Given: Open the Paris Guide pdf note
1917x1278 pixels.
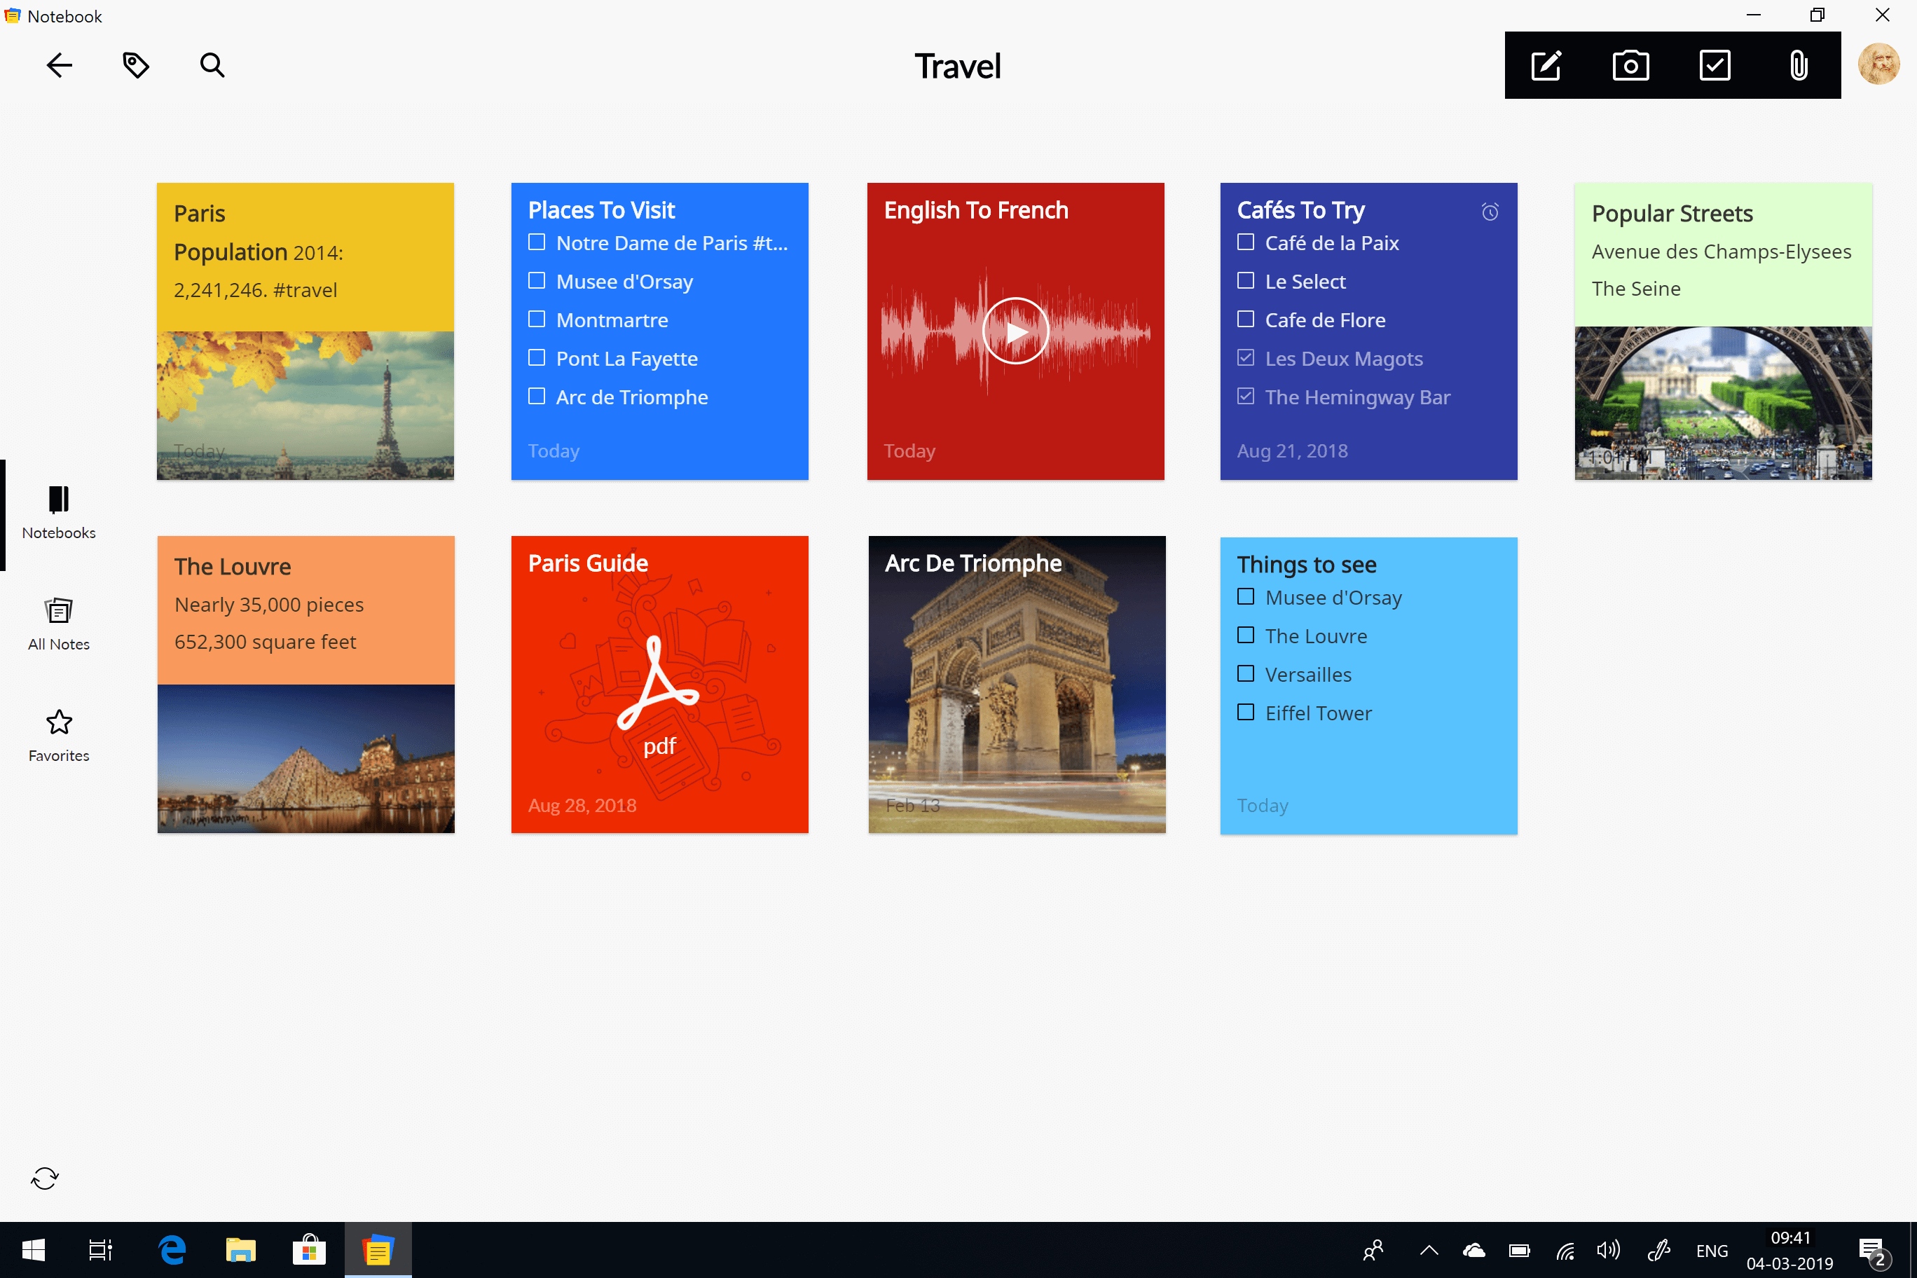Looking at the screenshot, I should pos(659,685).
